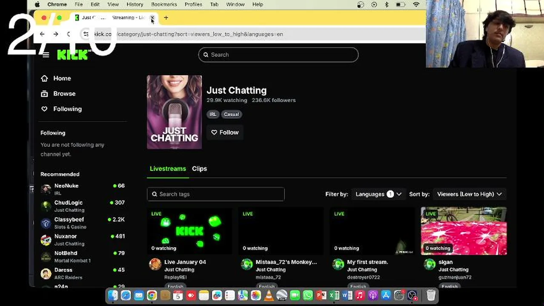Click NeoNuke's avatar in Recommended
This screenshot has height=306, width=544.
pyautogui.click(x=46, y=189)
